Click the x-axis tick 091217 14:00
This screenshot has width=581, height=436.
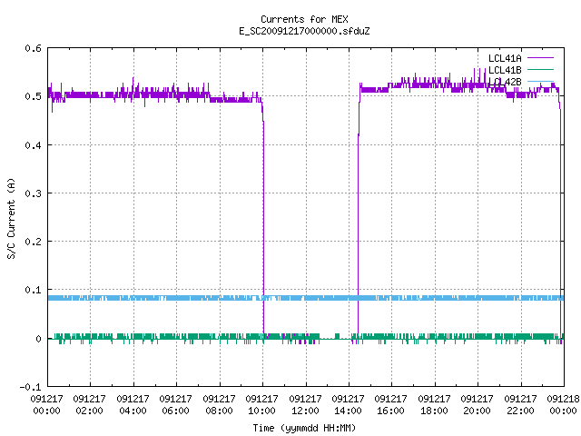pos(348,404)
